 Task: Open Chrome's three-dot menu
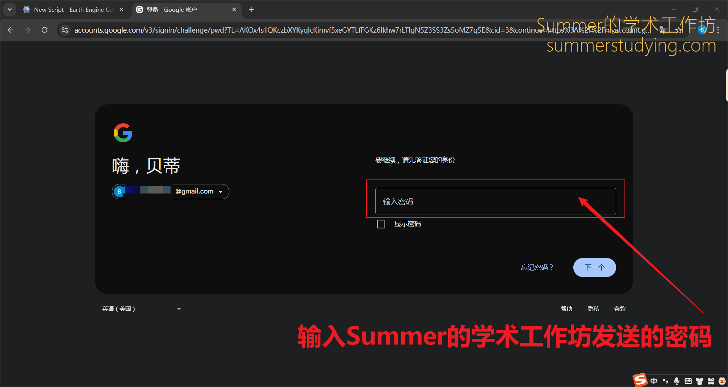tap(718, 30)
